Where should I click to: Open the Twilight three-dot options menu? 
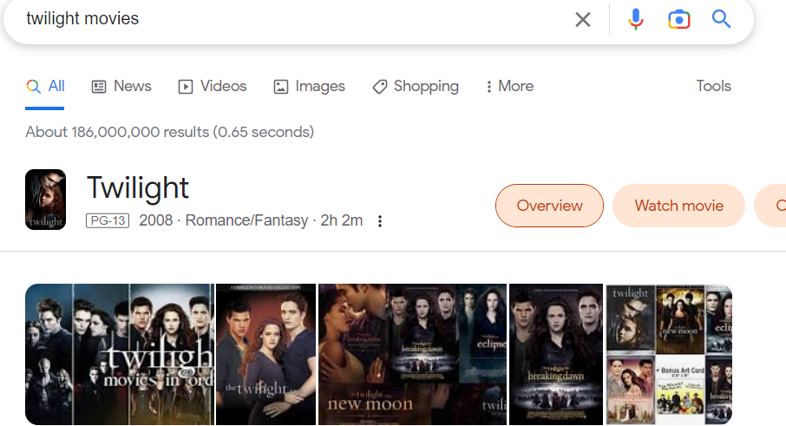380,221
